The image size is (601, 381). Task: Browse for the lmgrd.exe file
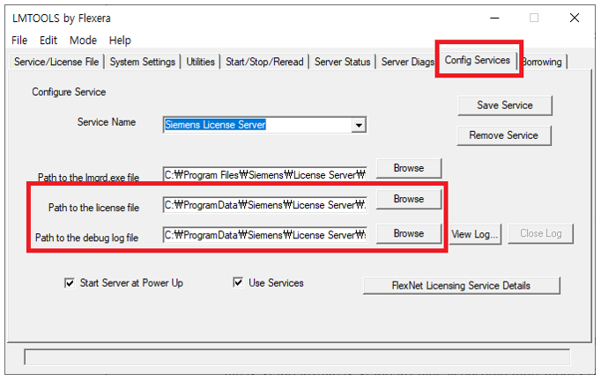coord(409,168)
